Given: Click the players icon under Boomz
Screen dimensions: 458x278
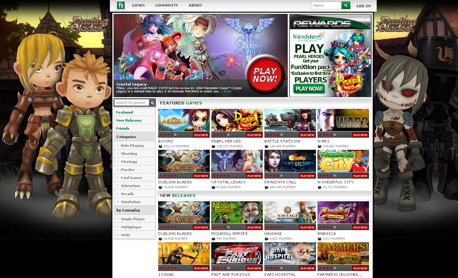Looking at the screenshot, I should point(160,146).
